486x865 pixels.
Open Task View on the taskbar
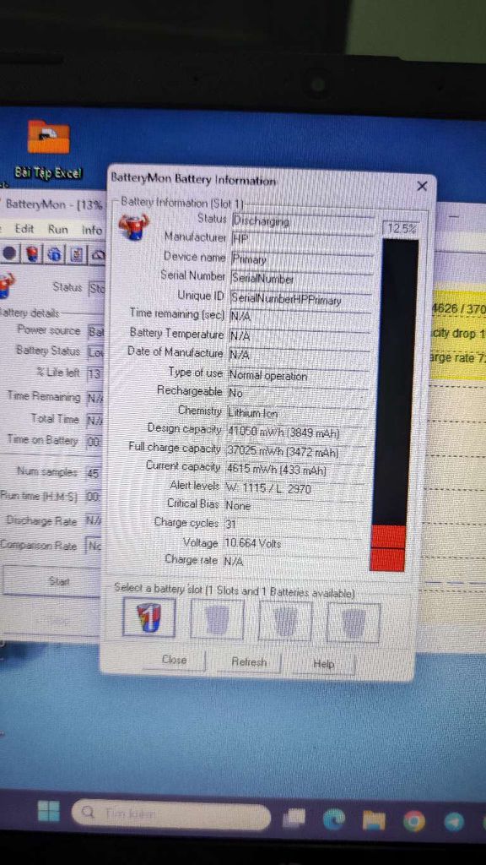(x=295, y=819)
